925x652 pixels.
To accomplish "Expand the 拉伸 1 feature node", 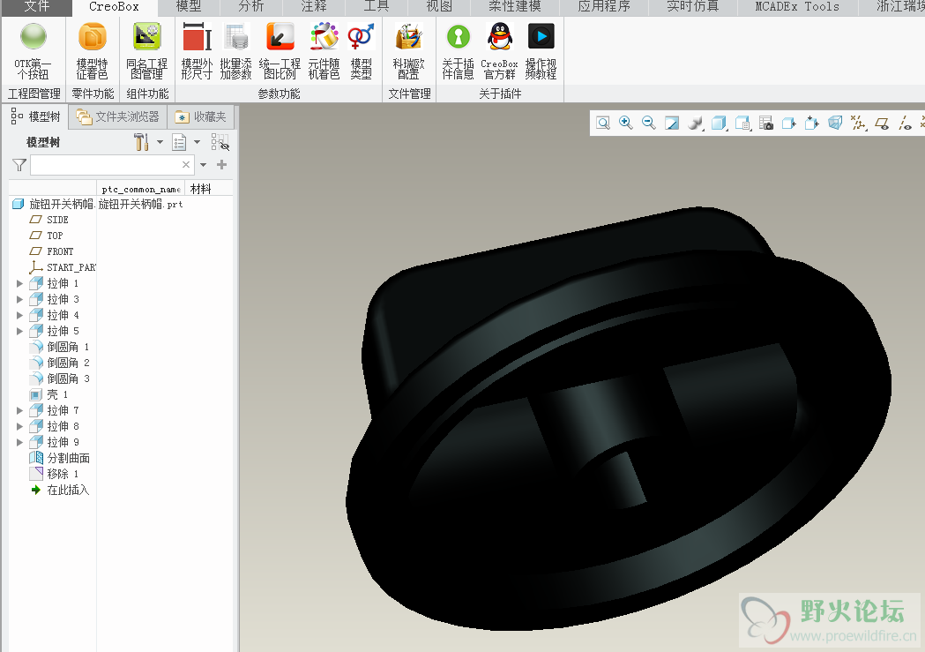I will pos(19,283).
